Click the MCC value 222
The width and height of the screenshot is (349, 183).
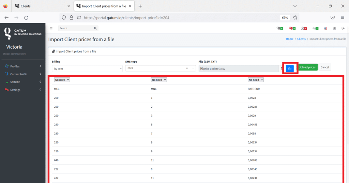(x=56, y=169)
